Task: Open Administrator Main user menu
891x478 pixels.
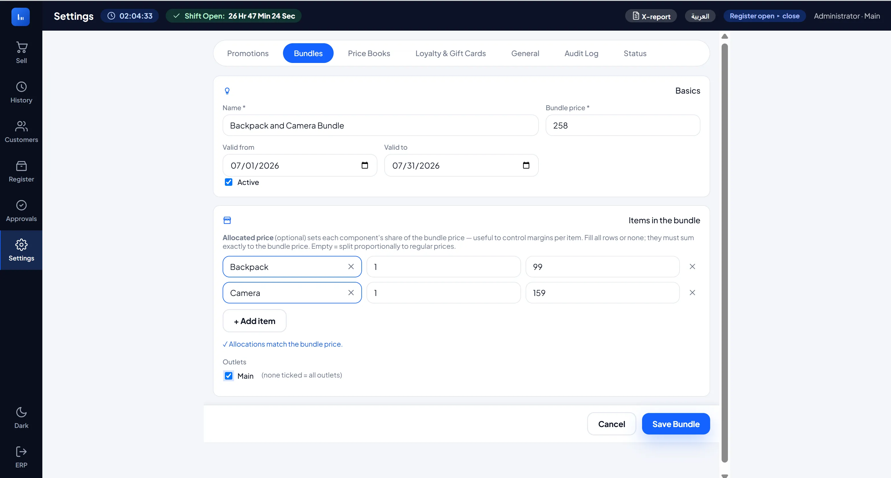Action: [x=847, y=16]
